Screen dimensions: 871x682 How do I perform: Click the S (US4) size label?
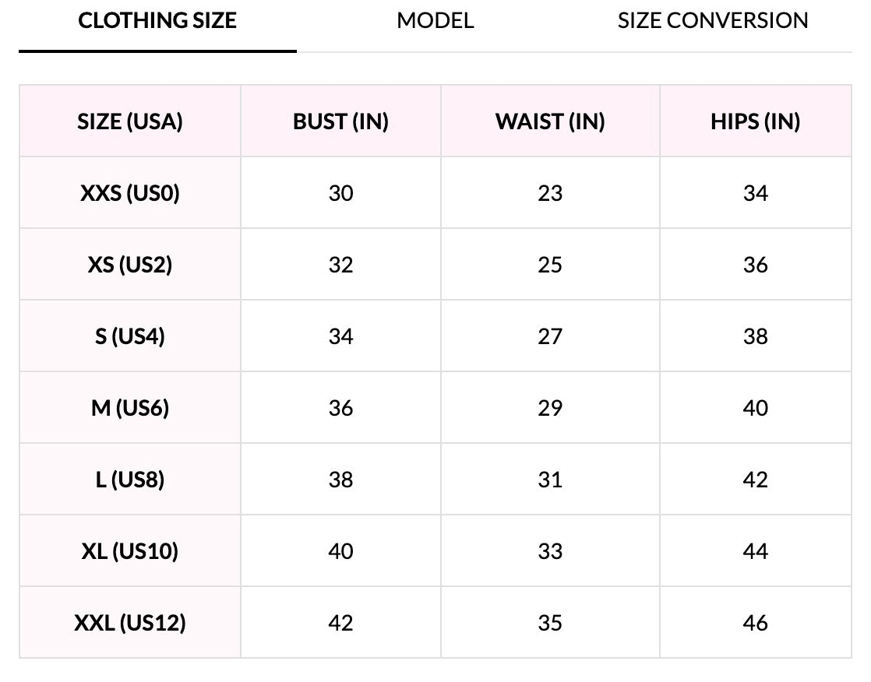coord(130,336)
